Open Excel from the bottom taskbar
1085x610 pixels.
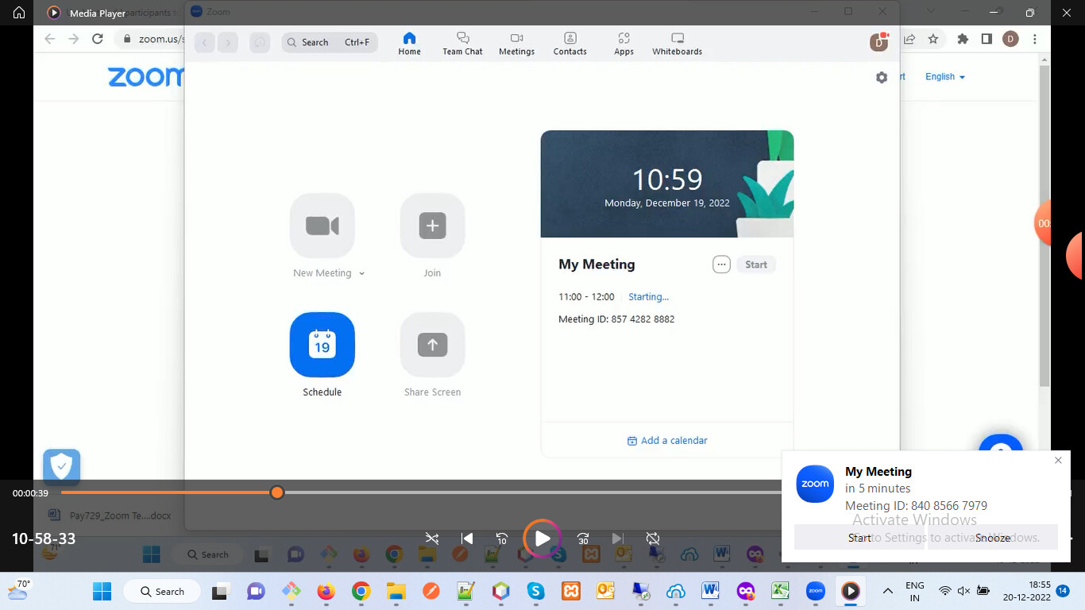coord(780,591)
